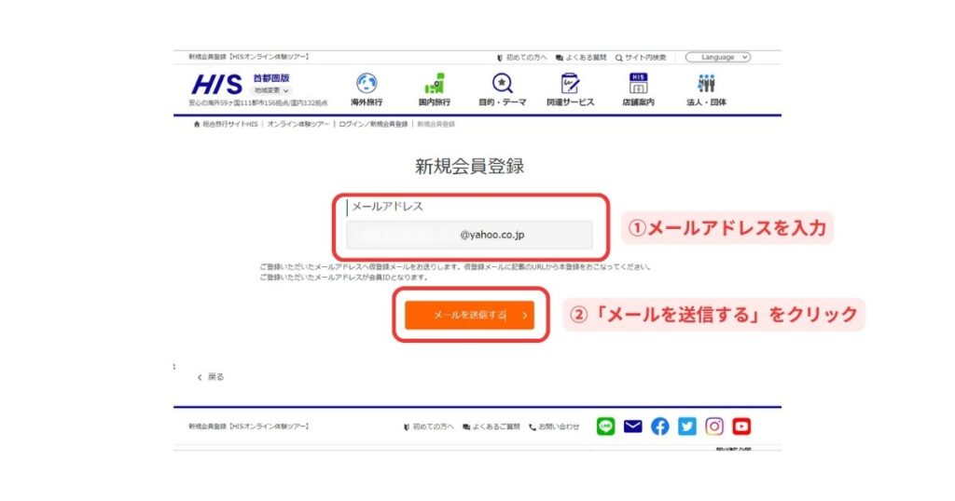
Task: Click the HIS logo
Action: (x=216, y=85)
